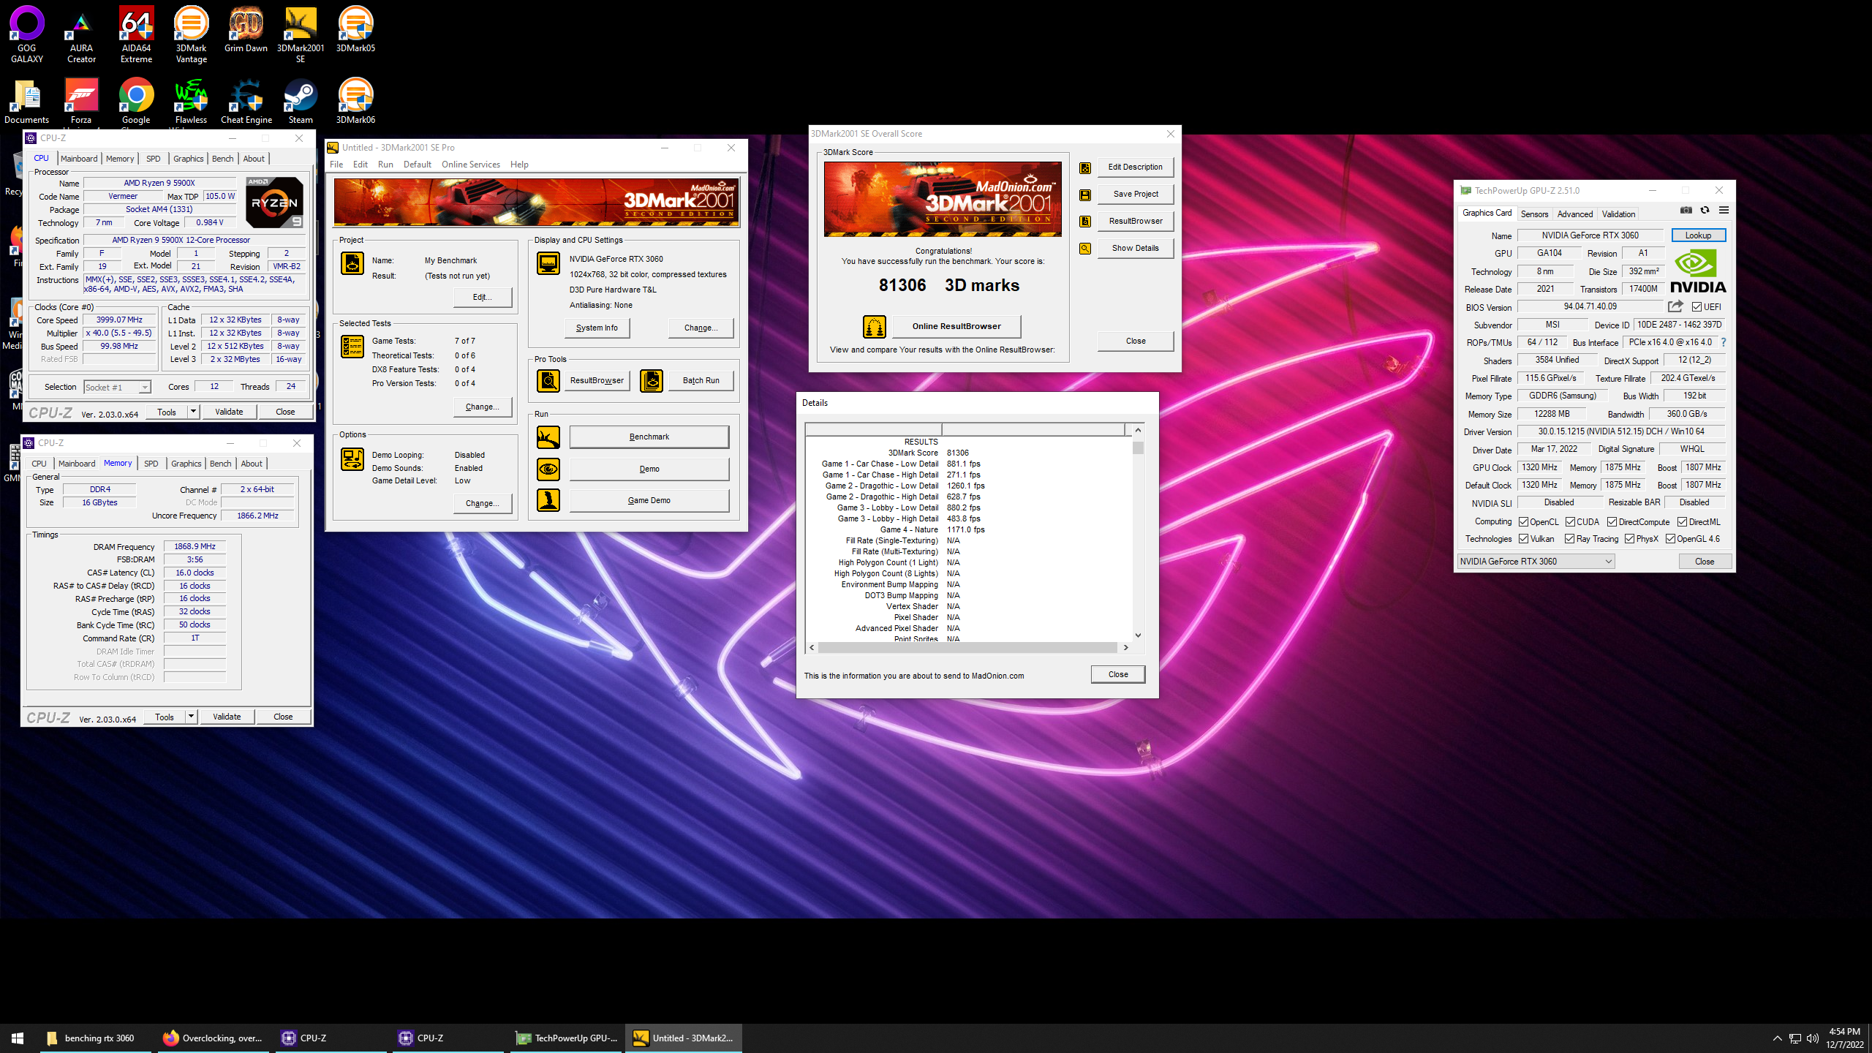Click the Selected Tests Change button

point(483,407)
